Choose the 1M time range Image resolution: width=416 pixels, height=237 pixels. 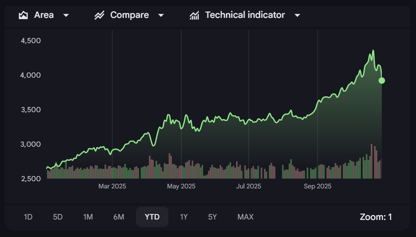click(88, 217)
